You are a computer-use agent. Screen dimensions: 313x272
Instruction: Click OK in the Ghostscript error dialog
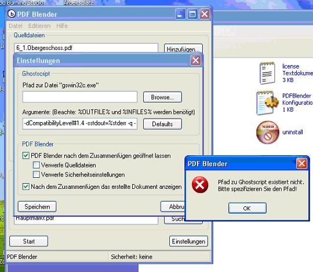[247, 208]
